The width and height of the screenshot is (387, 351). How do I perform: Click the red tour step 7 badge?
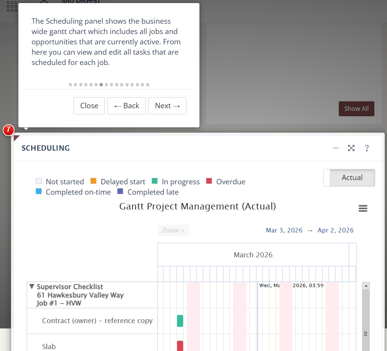pos(8,130)
